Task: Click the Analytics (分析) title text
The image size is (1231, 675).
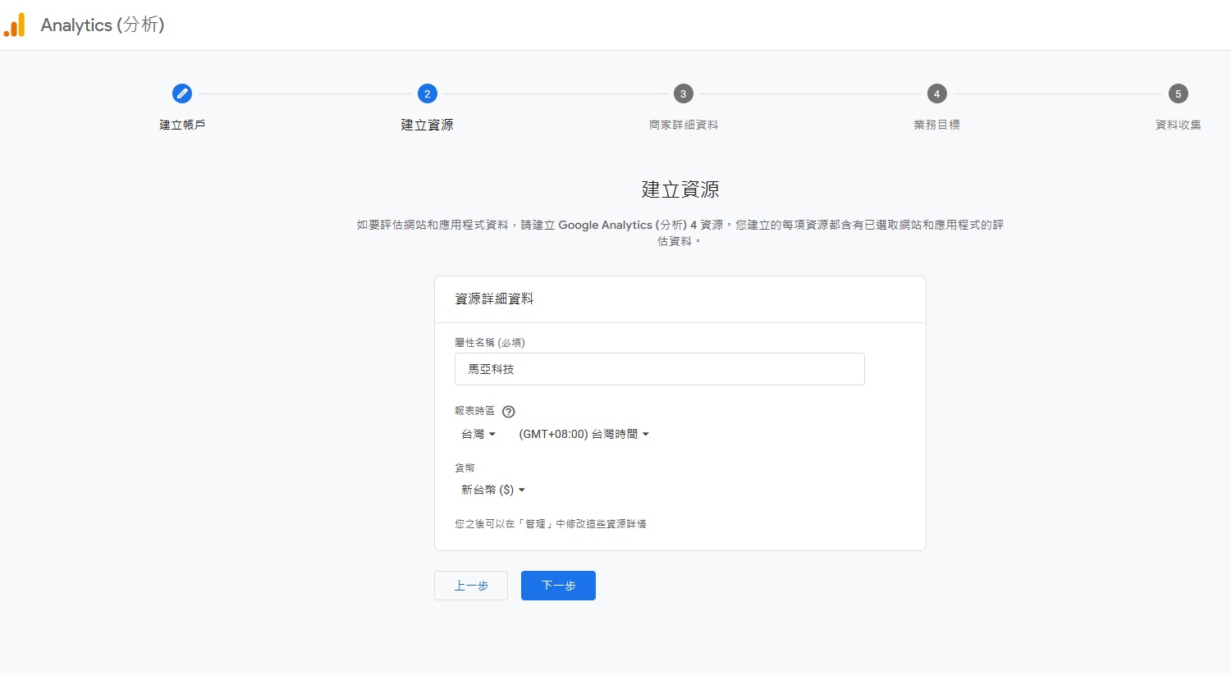Action: tap(103, 25)
